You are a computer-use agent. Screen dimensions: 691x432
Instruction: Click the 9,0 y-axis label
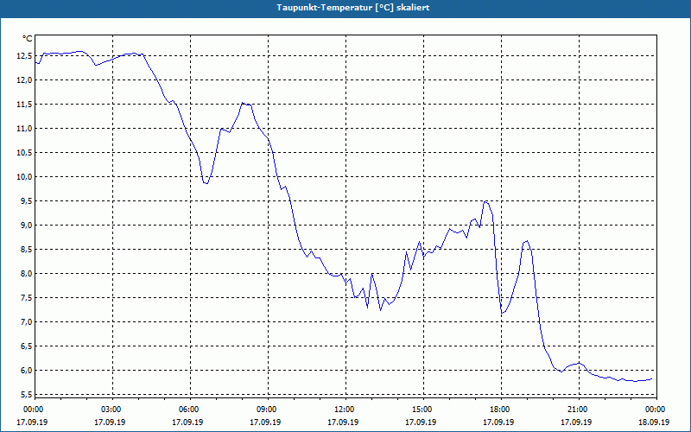[x=27, y=226]
